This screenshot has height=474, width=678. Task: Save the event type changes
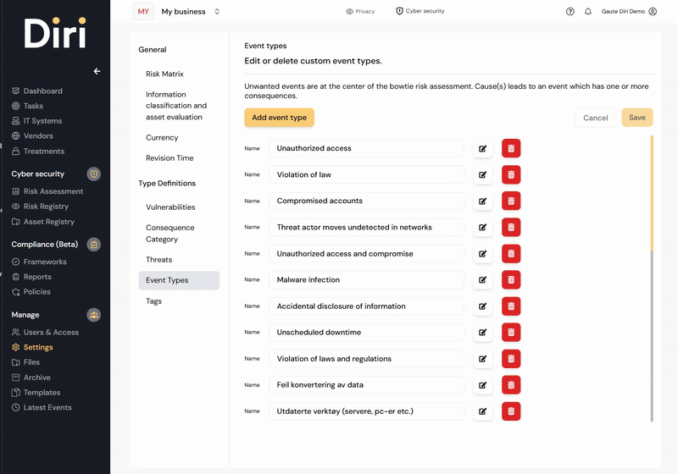click(x=637, y=118)
